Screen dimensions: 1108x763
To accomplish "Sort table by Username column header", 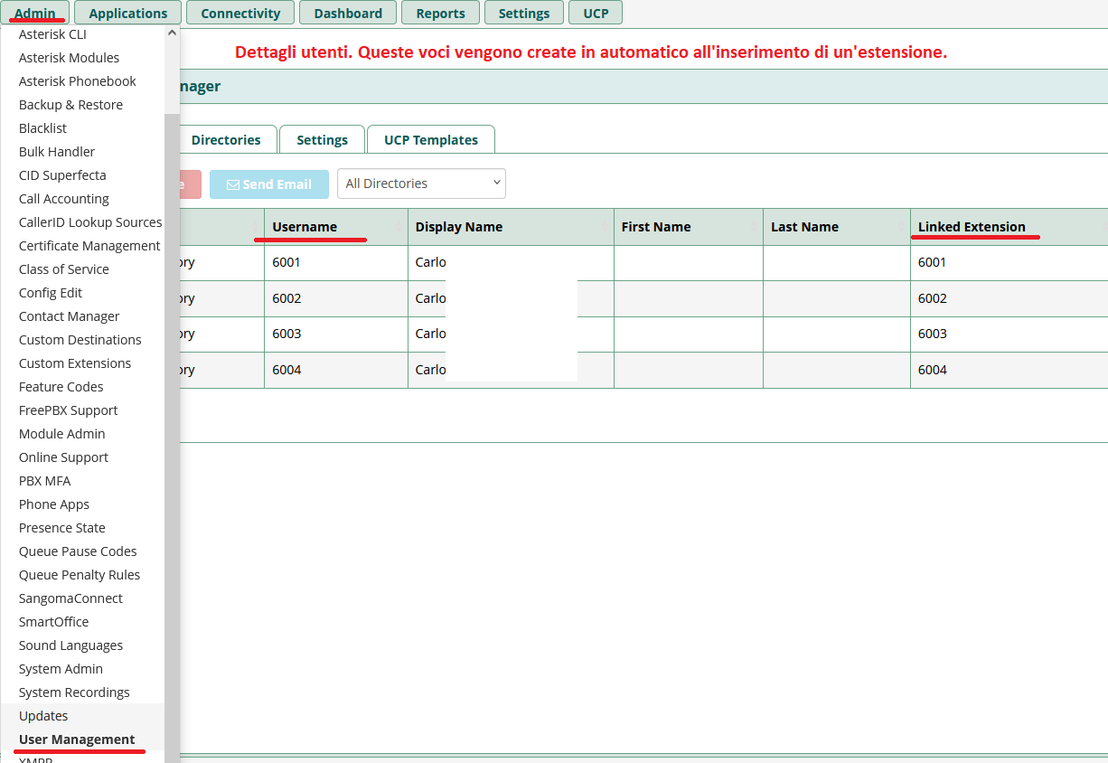I will point(336,227).
